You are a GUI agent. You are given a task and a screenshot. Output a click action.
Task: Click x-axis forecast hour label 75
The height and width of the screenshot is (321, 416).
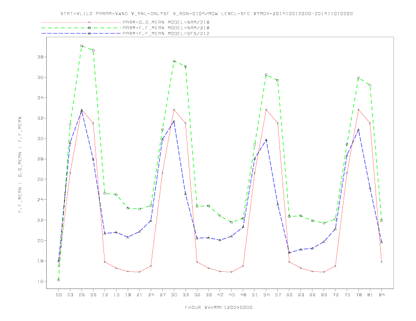pyautogui.click(x=347, y=295)
